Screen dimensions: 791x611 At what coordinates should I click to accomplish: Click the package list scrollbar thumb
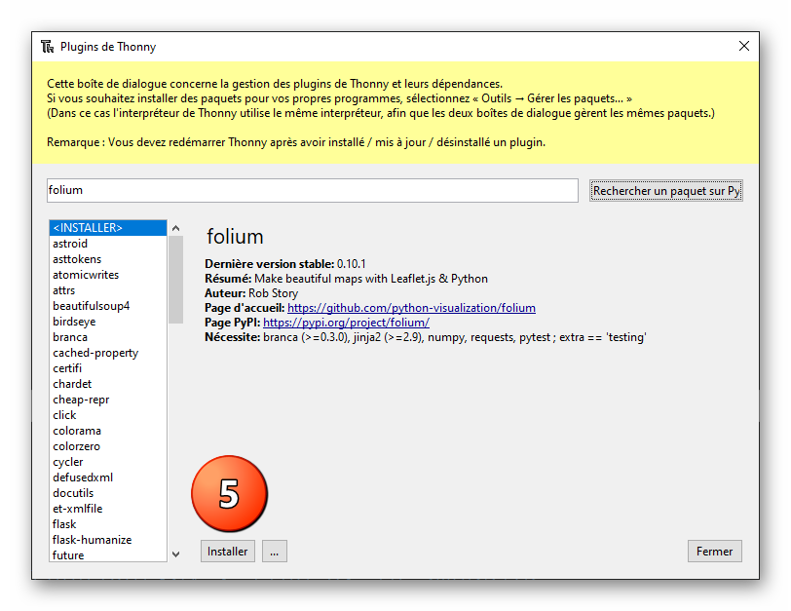[x=175, y=280]
